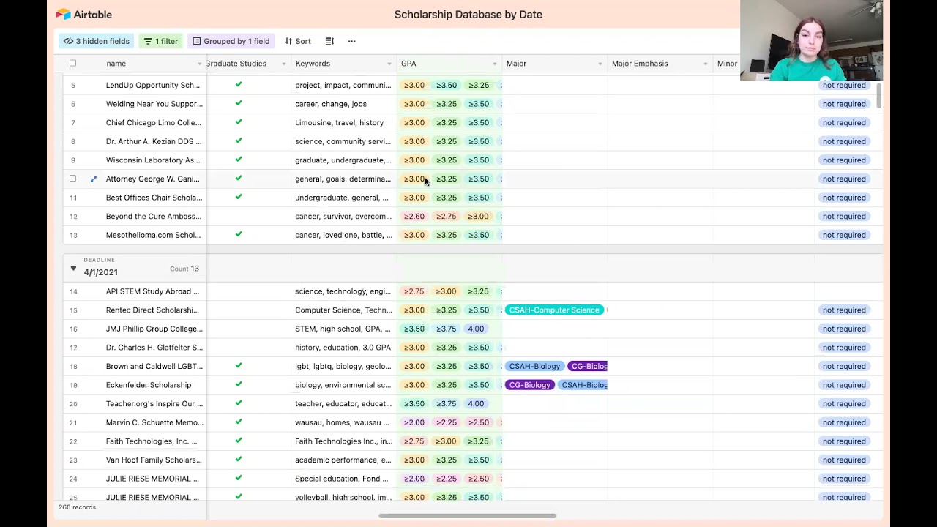Toggle Graduate Studies checkmark for LendUp Opportunity
This screenshot has height=527, width=937.
239,85
